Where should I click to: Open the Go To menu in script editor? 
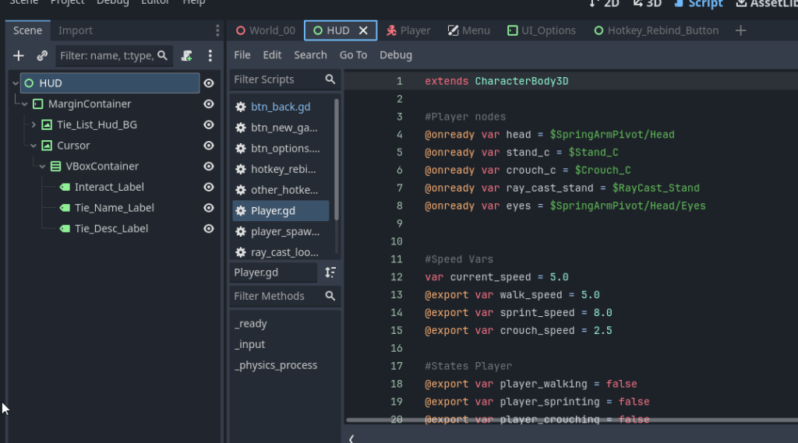click(353, 55)
